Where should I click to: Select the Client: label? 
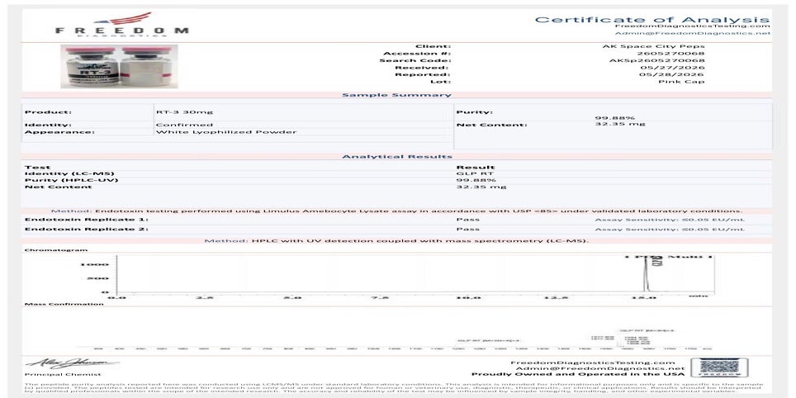coord(433,46)
